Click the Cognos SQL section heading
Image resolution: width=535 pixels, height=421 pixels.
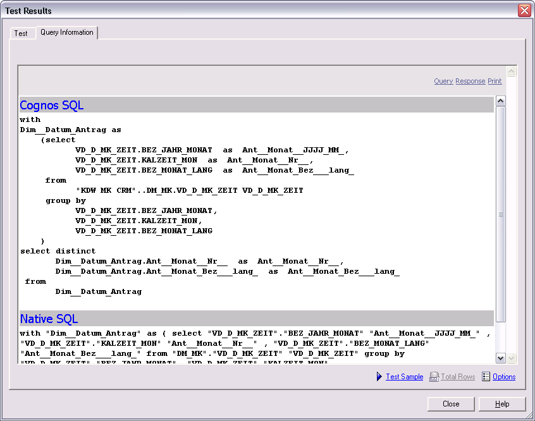(x=52, y=105)
